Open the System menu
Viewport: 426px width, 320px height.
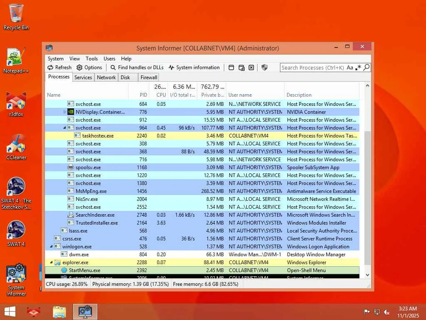click(55, 59)
